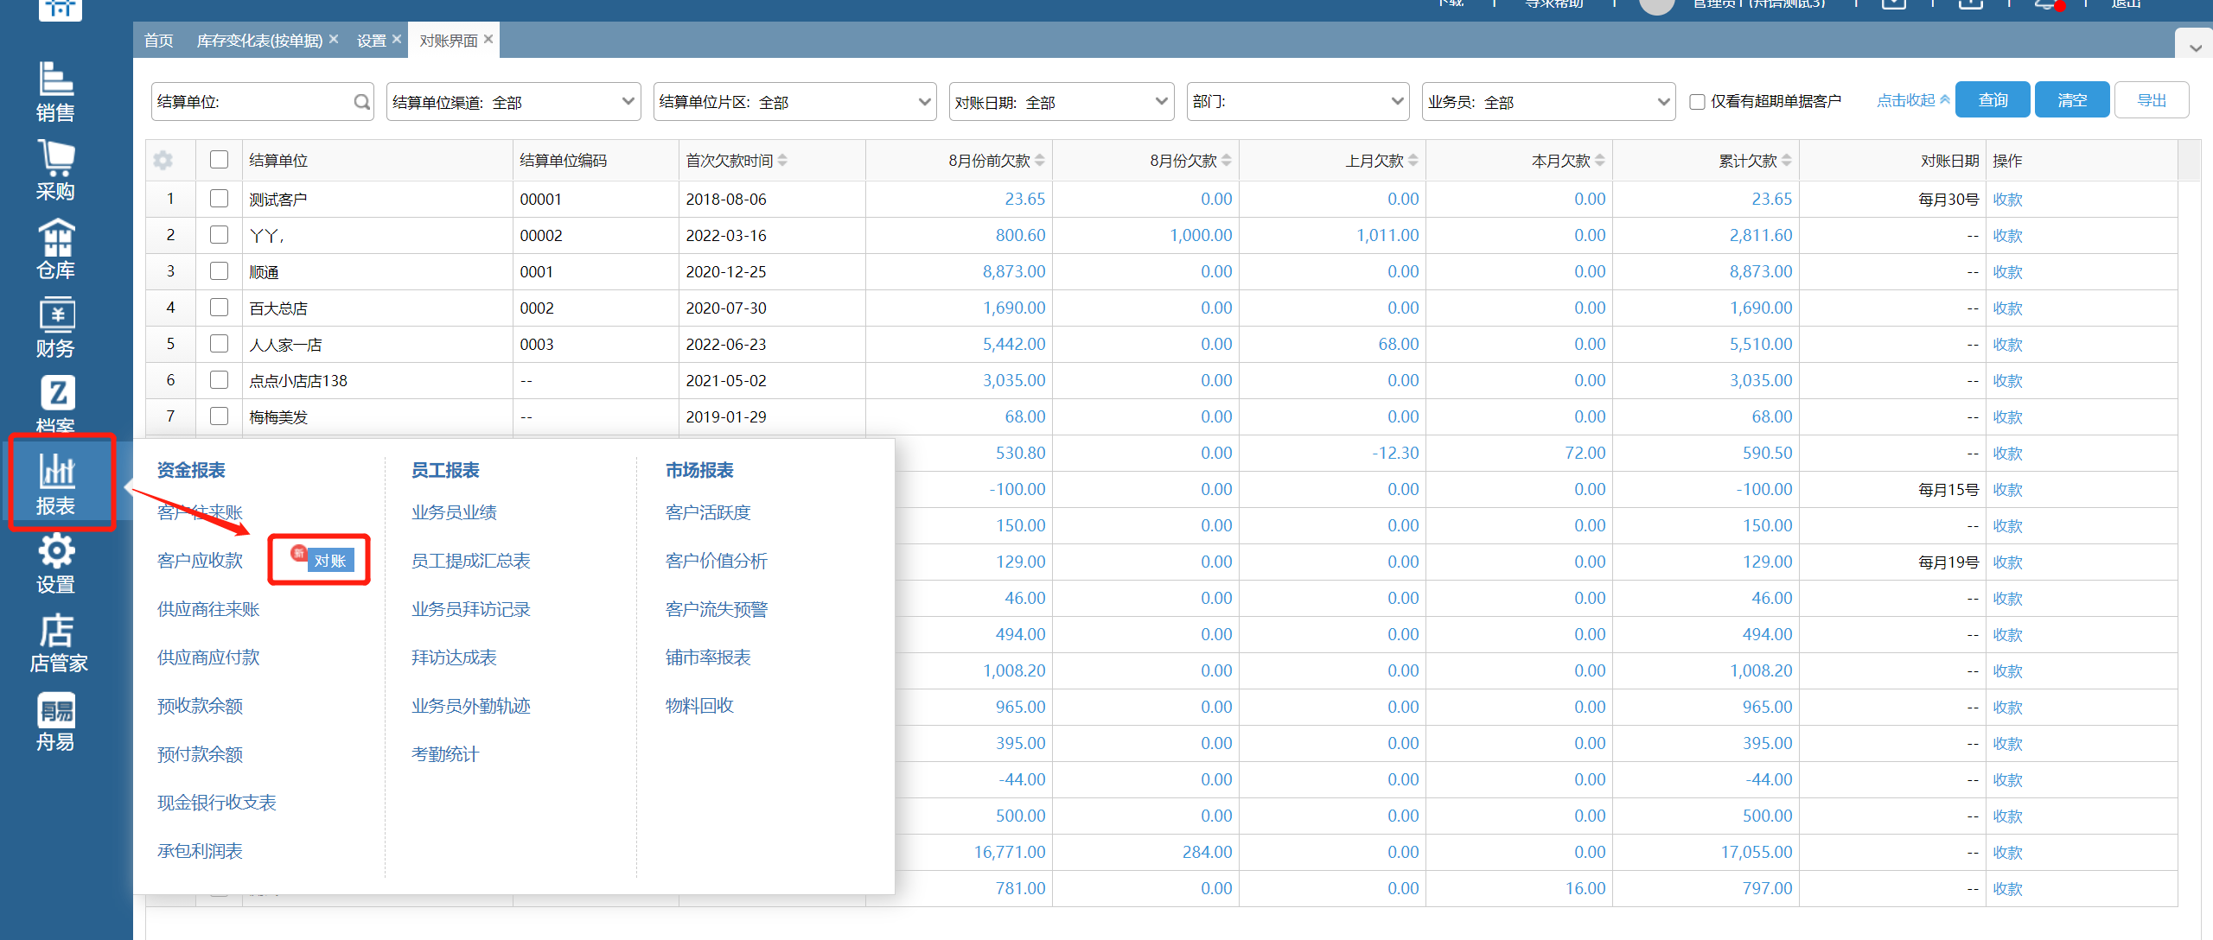Sort by 8月份欠款 column arrows
This screenshot has height=940, width=2213.
[1227, 160]
